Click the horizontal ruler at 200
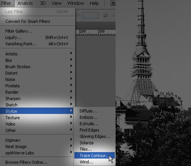Viewport: 191px width, 166px height. click(83, 31)
